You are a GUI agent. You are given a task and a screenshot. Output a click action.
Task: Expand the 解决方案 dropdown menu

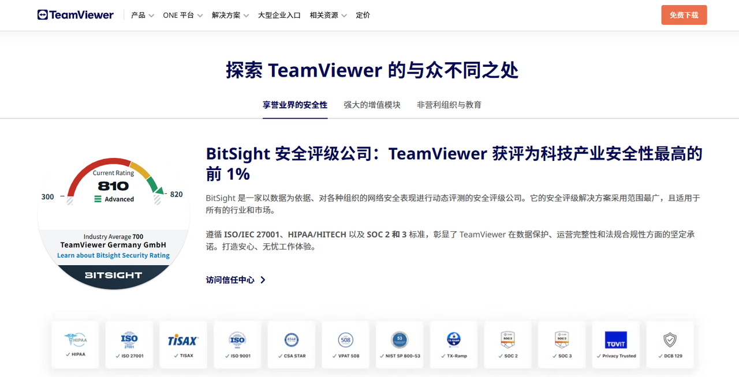[230, 16]
